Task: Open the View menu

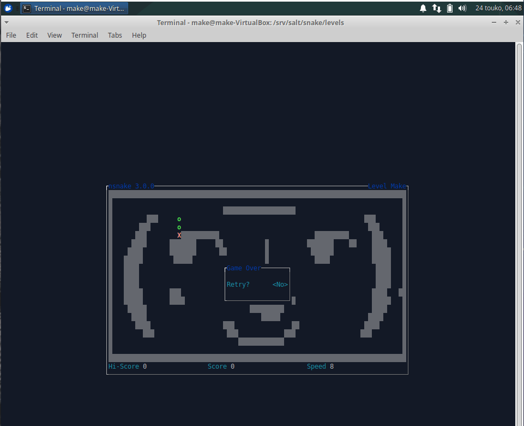Action: [x=55, y=35]
